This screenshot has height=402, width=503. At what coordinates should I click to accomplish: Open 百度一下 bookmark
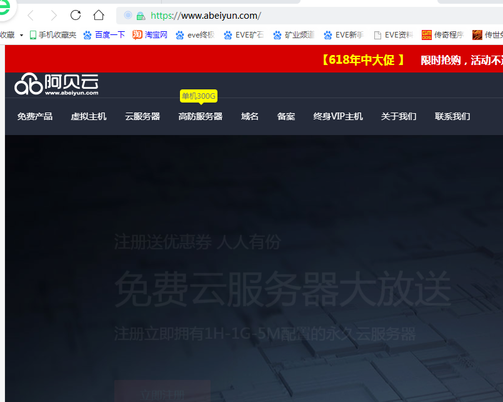coord(104,34)
